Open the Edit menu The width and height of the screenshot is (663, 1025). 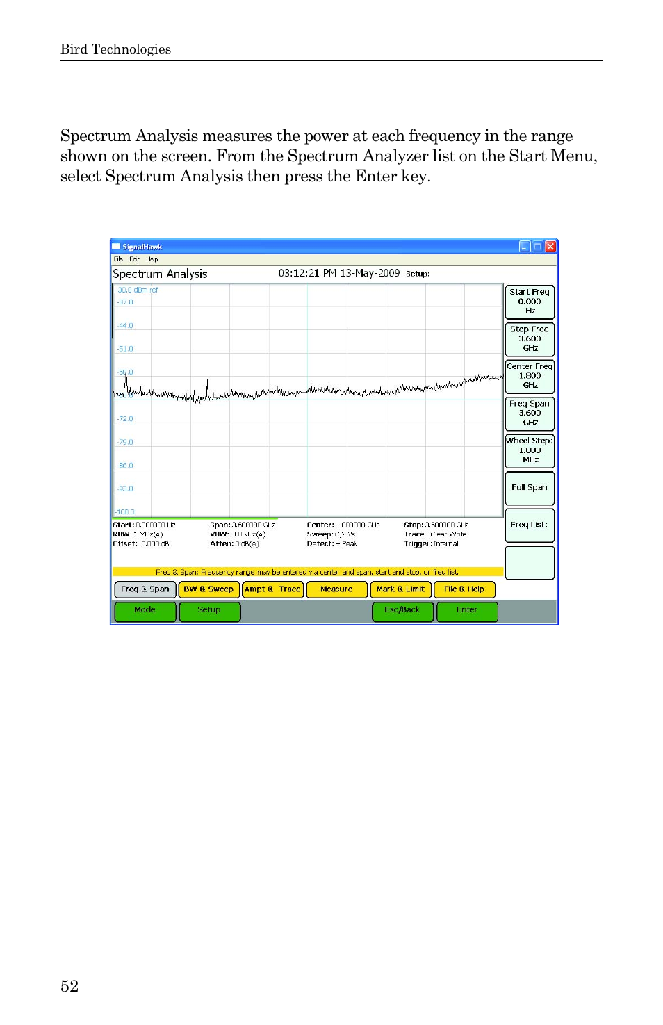(135, 259)
